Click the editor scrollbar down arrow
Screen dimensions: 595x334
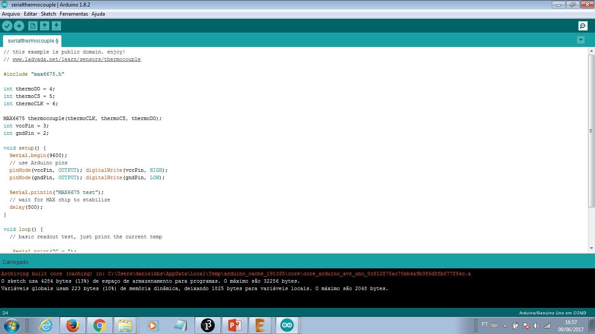591,248
